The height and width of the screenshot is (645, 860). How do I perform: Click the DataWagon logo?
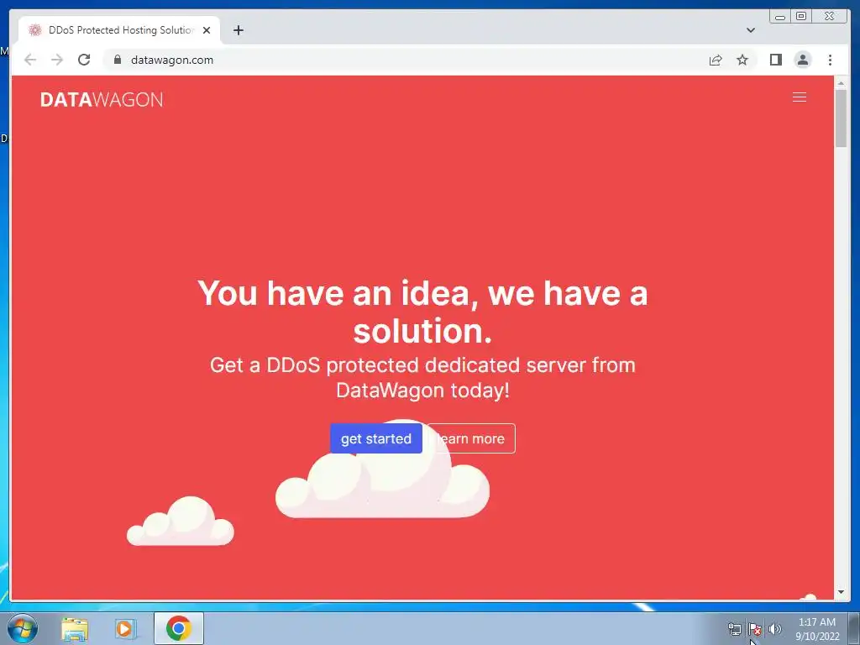(102, 99)
